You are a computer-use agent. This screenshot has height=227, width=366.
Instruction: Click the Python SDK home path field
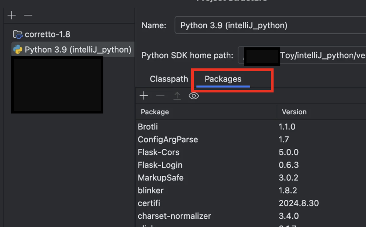coord(302,55)
